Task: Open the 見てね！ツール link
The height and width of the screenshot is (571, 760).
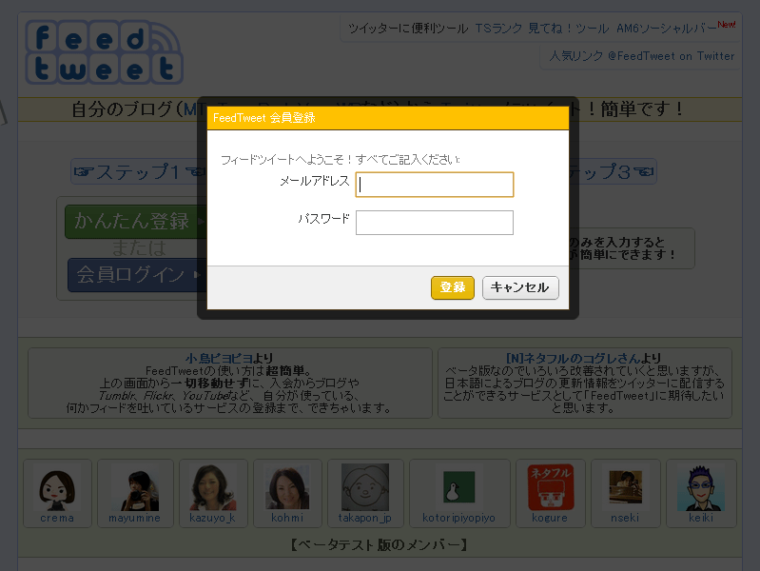Action: coord(569,29)
